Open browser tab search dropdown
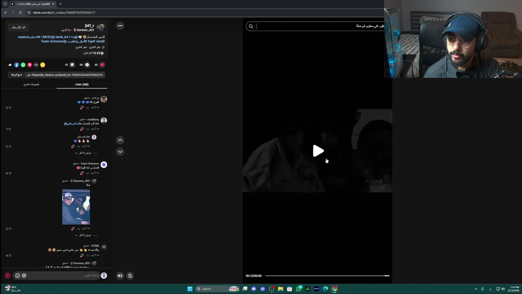This screenshot has height=294, width=522. point(5,4)
